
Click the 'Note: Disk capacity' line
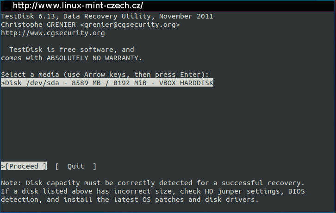click(x=153, y=183)
